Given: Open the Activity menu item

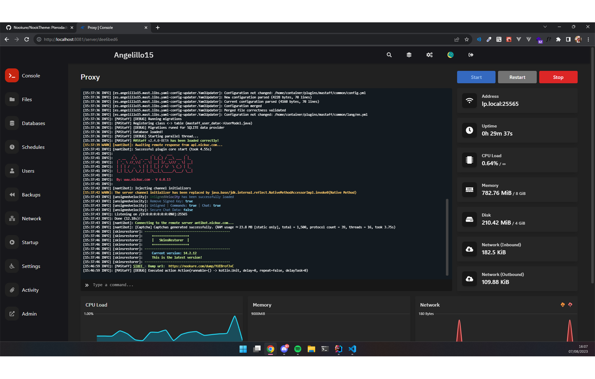Looking at the screenshot, I should coord(30,290).
